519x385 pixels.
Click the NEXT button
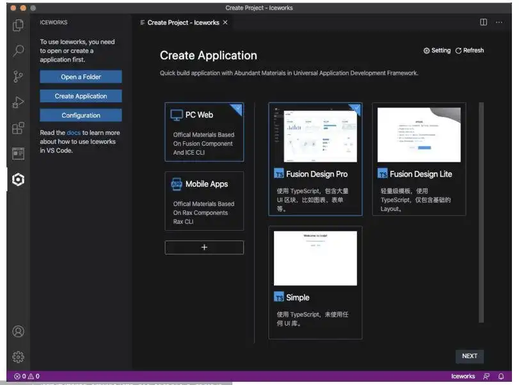[x=470, y=356]
